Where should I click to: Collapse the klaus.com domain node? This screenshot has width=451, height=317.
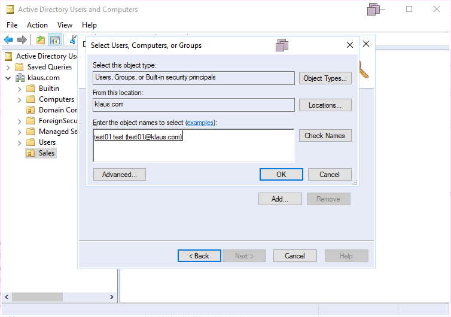point(8,78)
